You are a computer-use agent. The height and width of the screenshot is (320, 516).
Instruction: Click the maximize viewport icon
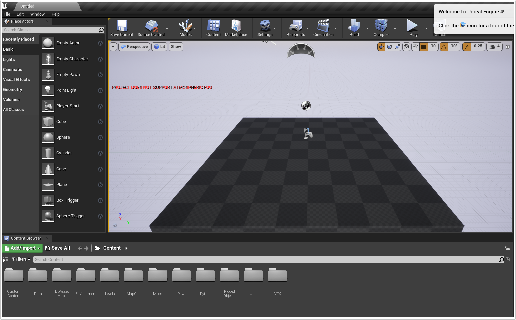[x=507, y=47]
